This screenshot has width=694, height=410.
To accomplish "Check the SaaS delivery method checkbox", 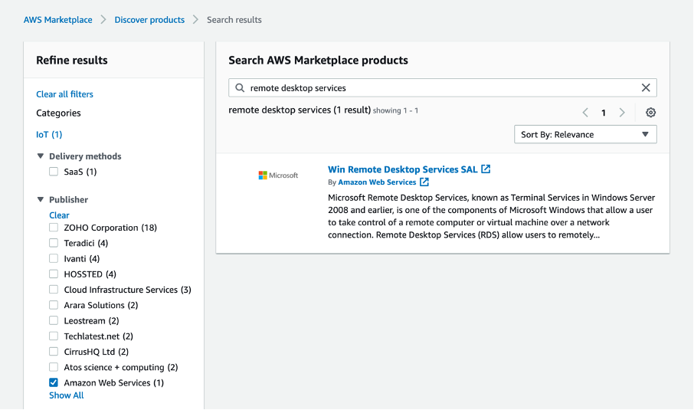I will click(54, 172).
